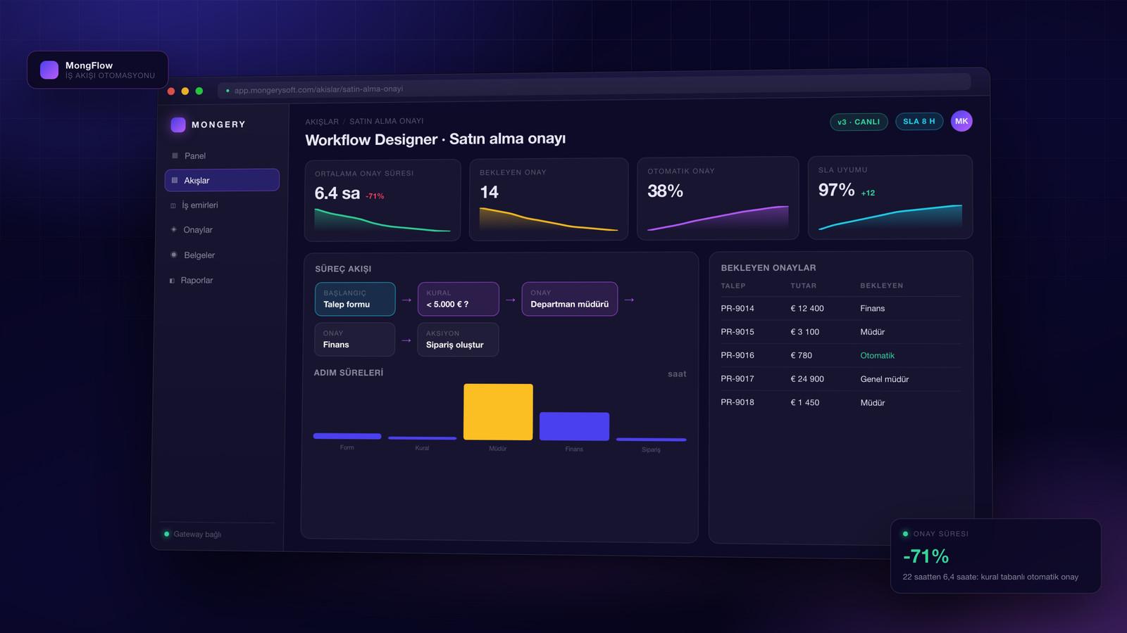Click the MongFlow badge logo icon
Screen dimensions: 1127x633
pyautogui.click(x=49, y=70)
